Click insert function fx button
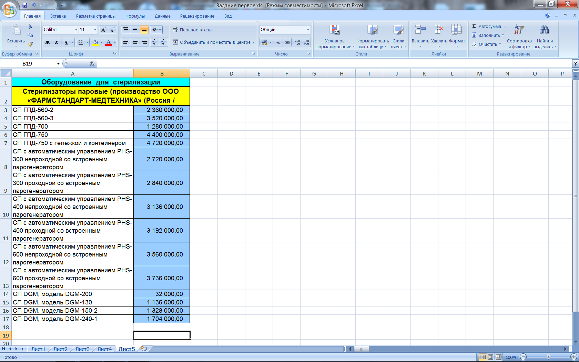The image size is (579, 362). [x=92, y=63]
